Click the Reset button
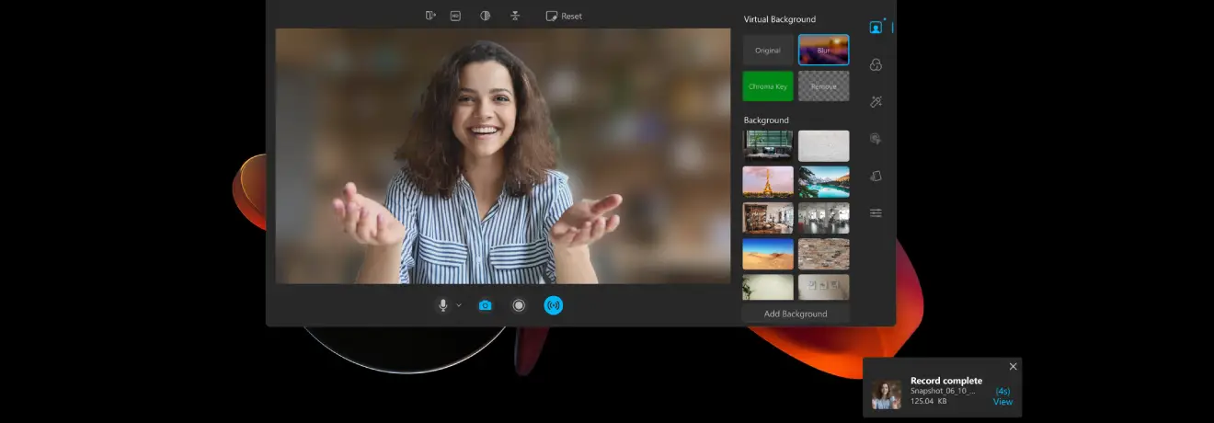Image resolution: width=1214 pixels, height=423 pixels. [564, 16]
